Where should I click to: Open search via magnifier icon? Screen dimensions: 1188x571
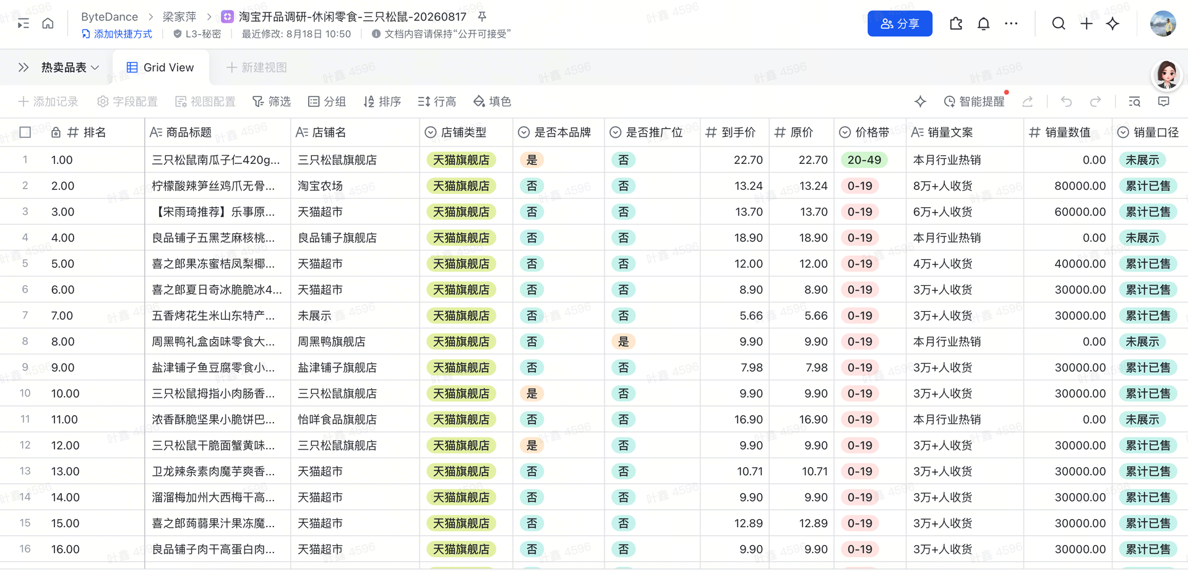coord(1059,24)
